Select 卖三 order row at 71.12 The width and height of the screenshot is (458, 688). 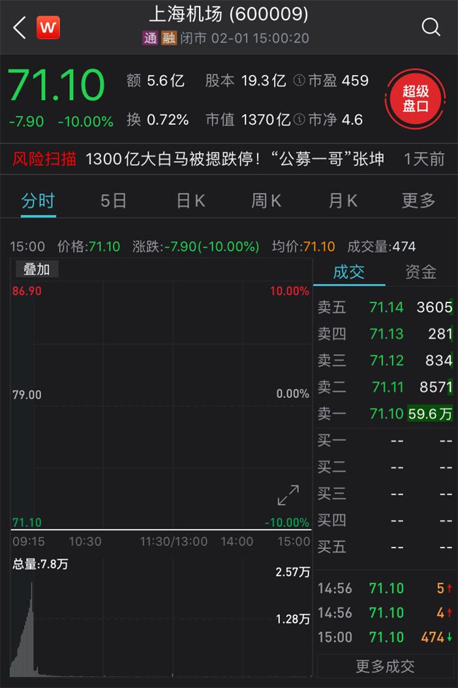[385, 361]
